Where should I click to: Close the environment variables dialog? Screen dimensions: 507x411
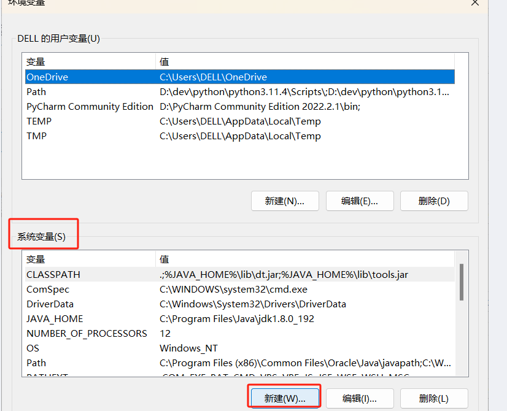click(x=474, y=3)
